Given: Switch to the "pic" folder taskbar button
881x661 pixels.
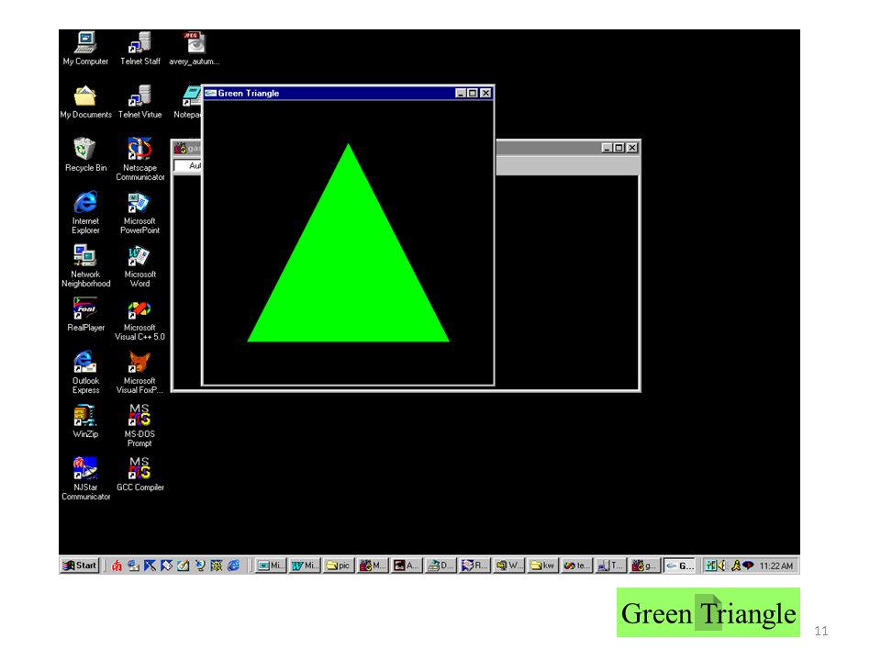Looking at the screenshot, I should point(339,566).
